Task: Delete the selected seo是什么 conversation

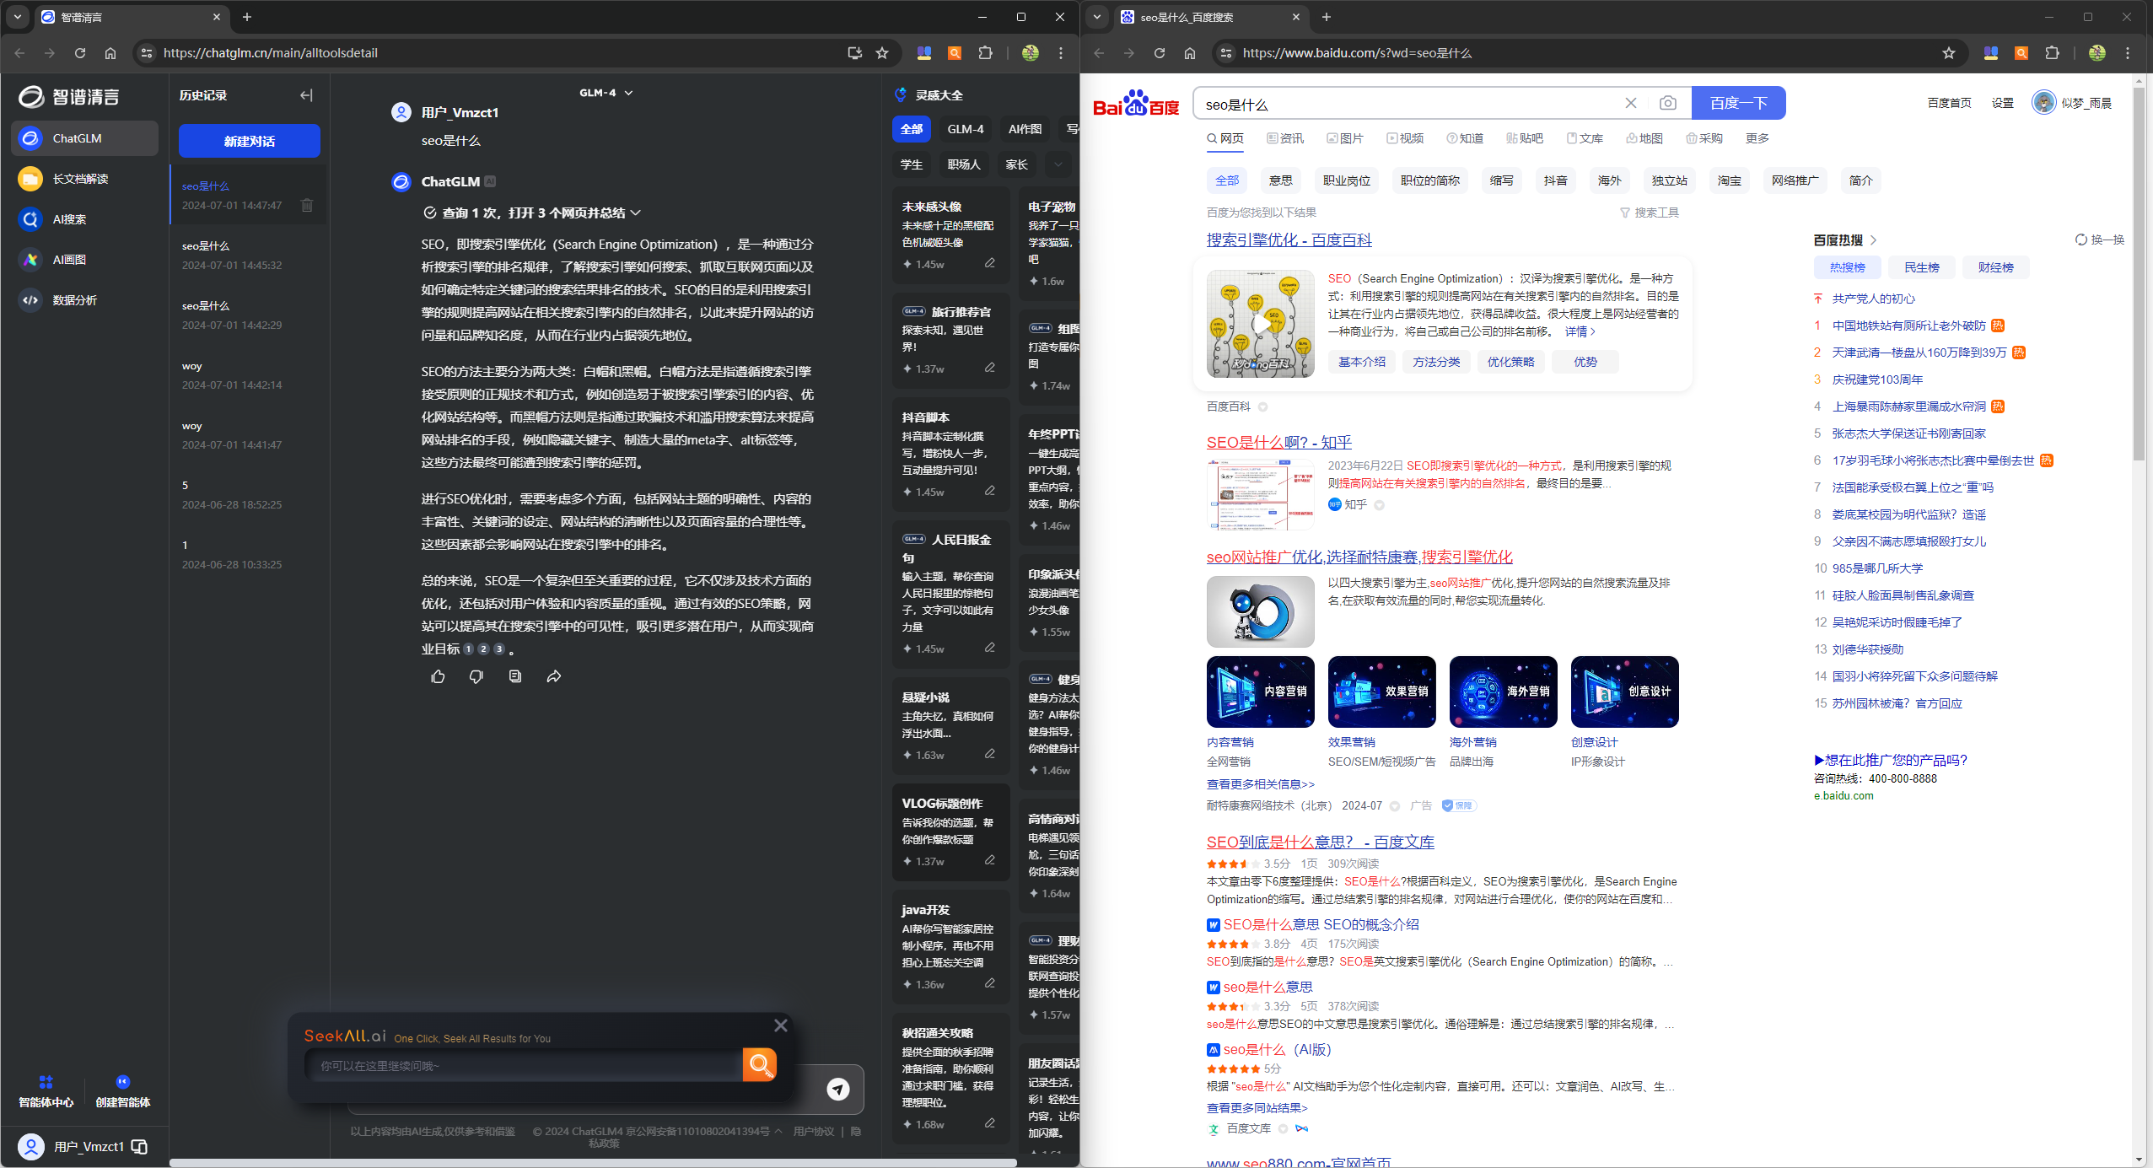Action: 307,205
